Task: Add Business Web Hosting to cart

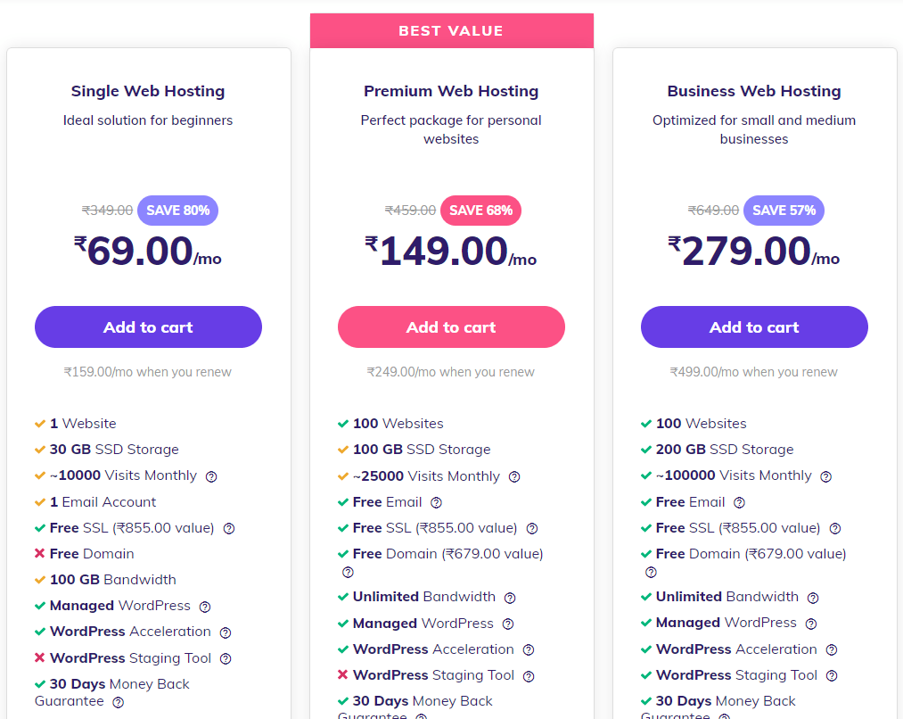Action: 754,326
